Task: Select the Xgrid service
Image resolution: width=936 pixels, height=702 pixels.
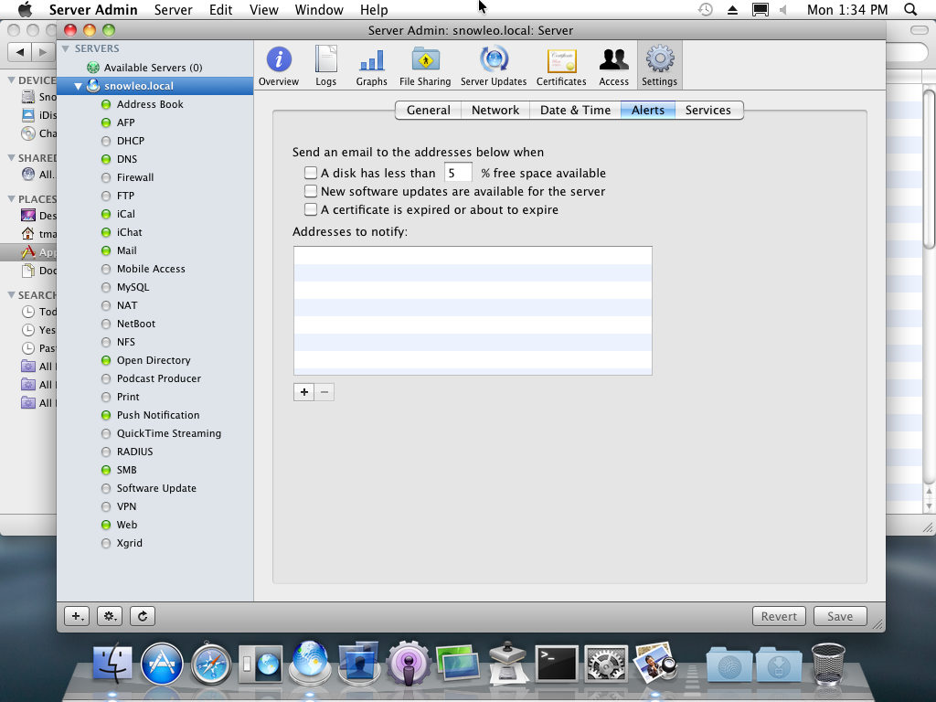Action: pyautogui.click(x=130, y=543)
